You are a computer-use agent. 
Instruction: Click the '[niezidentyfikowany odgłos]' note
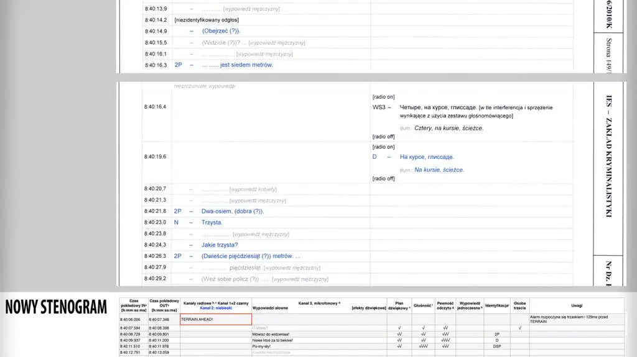tap(207, 20)
